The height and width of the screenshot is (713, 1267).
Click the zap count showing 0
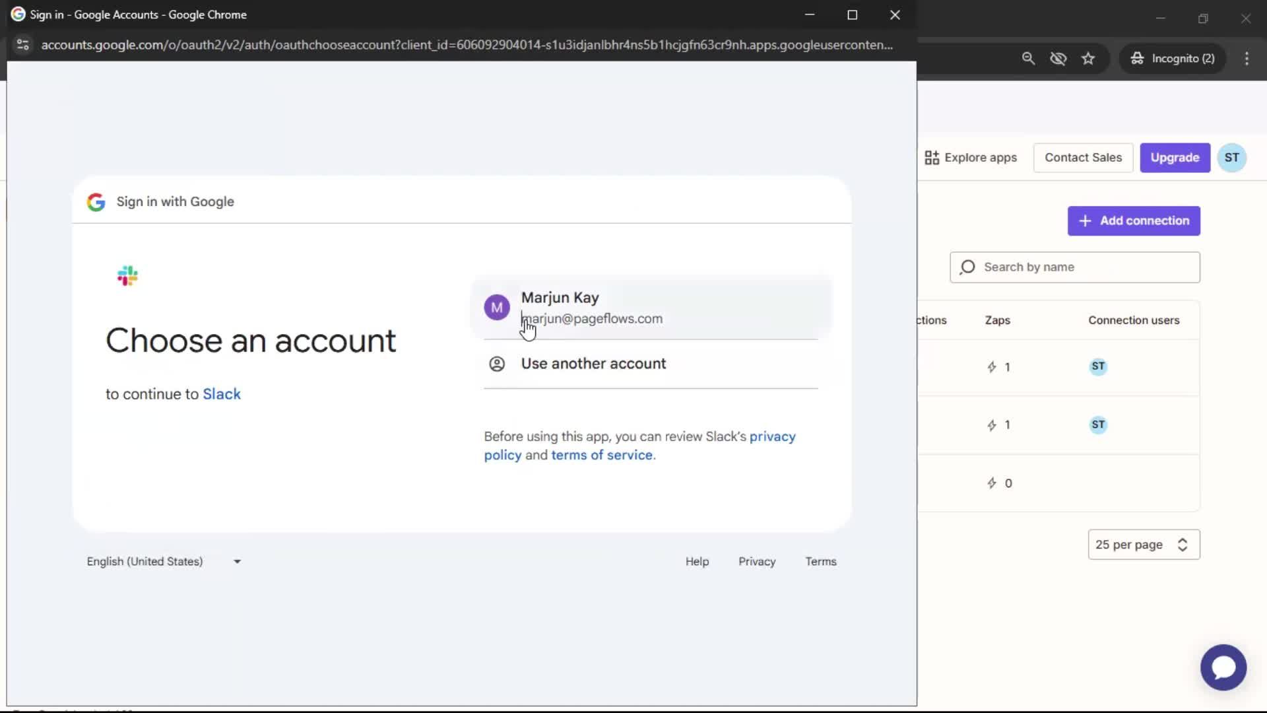point(999,483)
